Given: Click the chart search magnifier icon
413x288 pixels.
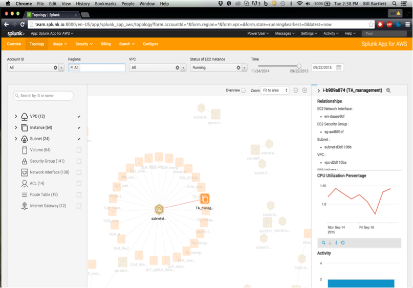Looking at the screenshot, I should point(323,242).
